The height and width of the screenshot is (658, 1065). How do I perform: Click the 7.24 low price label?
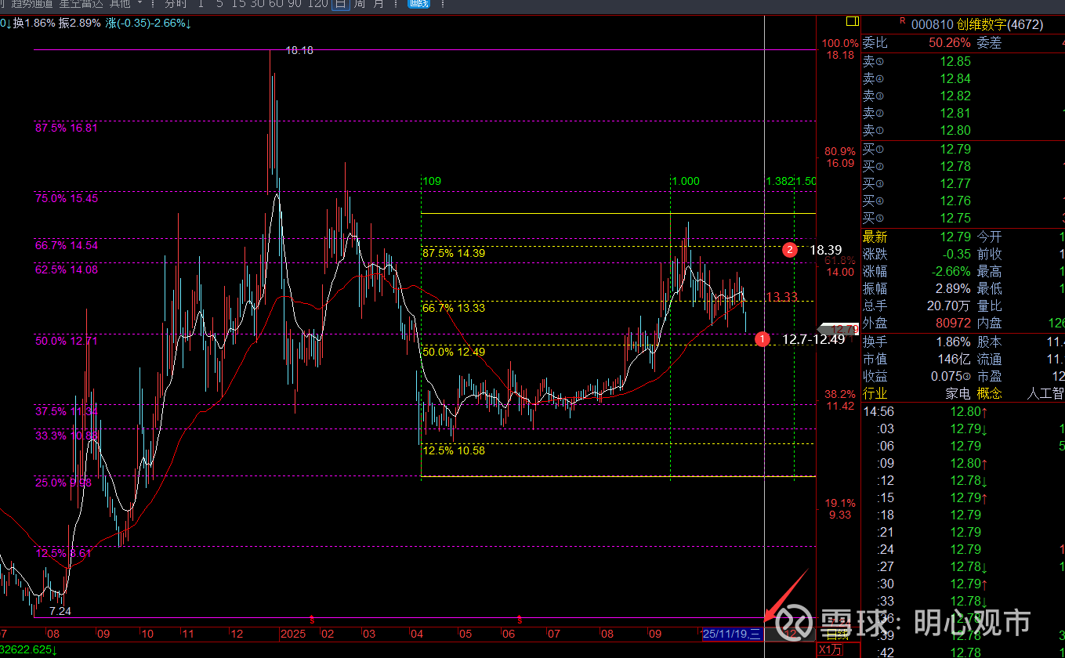tap(60, 611)
